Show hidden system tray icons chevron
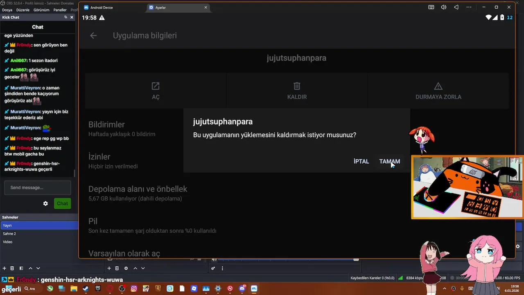Image resolution: width=524 pixels, height=295 pixels. (x=445, y=288)
